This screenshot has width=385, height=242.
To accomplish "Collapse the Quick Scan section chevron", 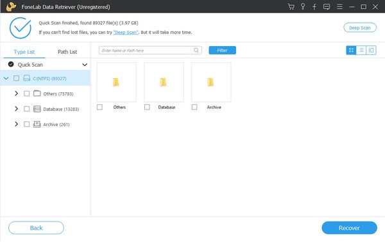I will [85, 65].
